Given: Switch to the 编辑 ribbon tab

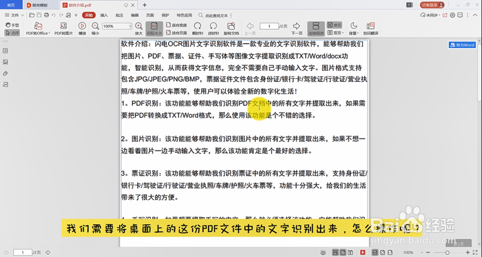Looking at the screenshot, I should [x=134, y=15].
